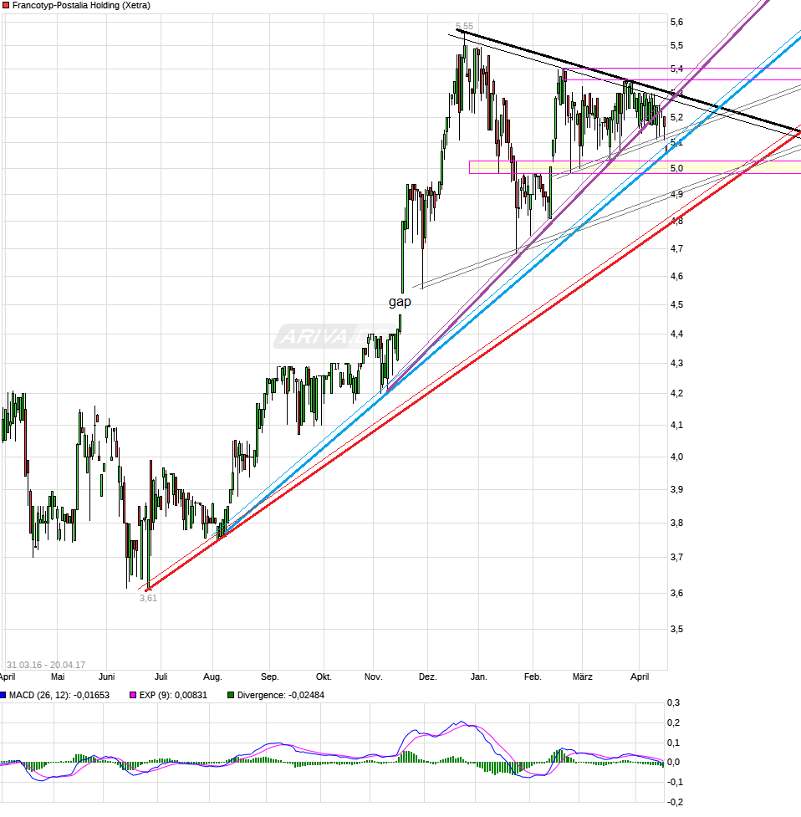Click the 'Dez.' month label on the axis

click(427, 677)
